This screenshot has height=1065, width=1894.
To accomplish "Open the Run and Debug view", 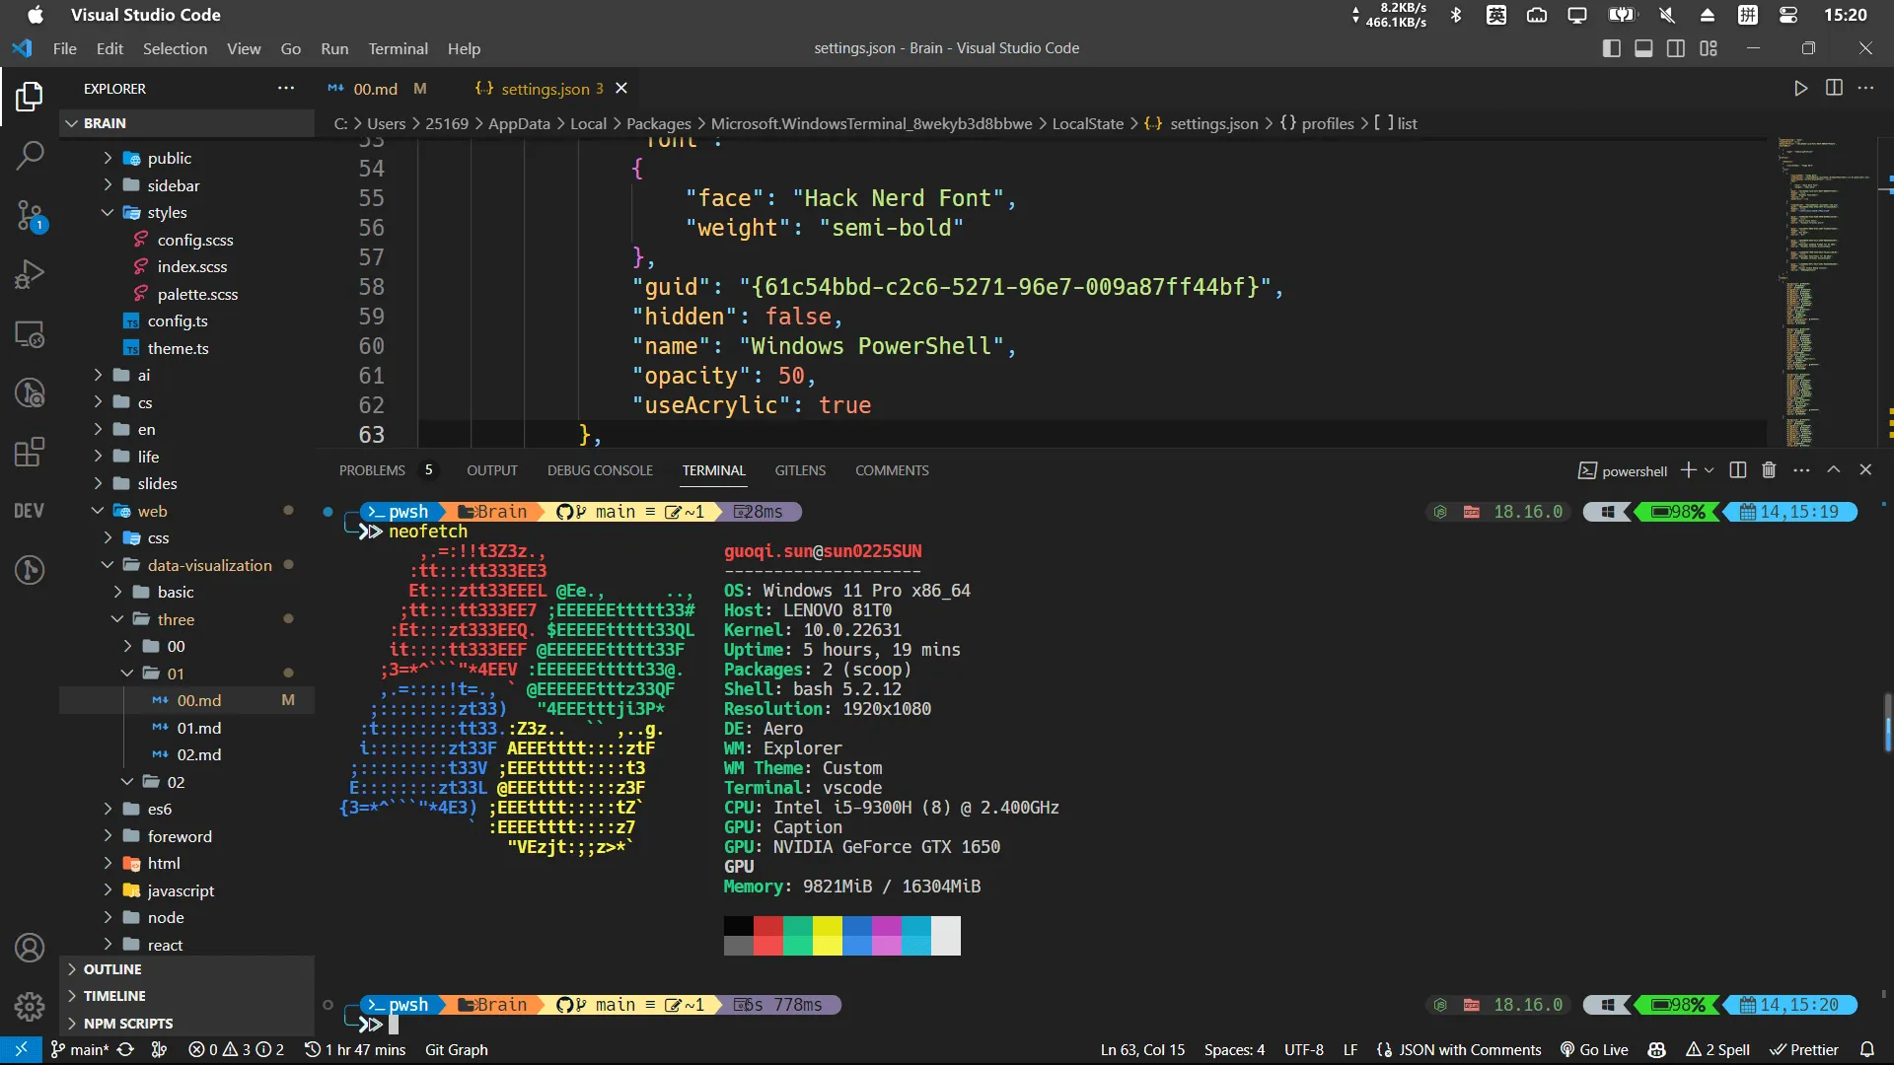I will [30, 274].
